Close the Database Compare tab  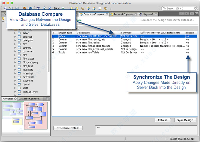pos(107,14)
